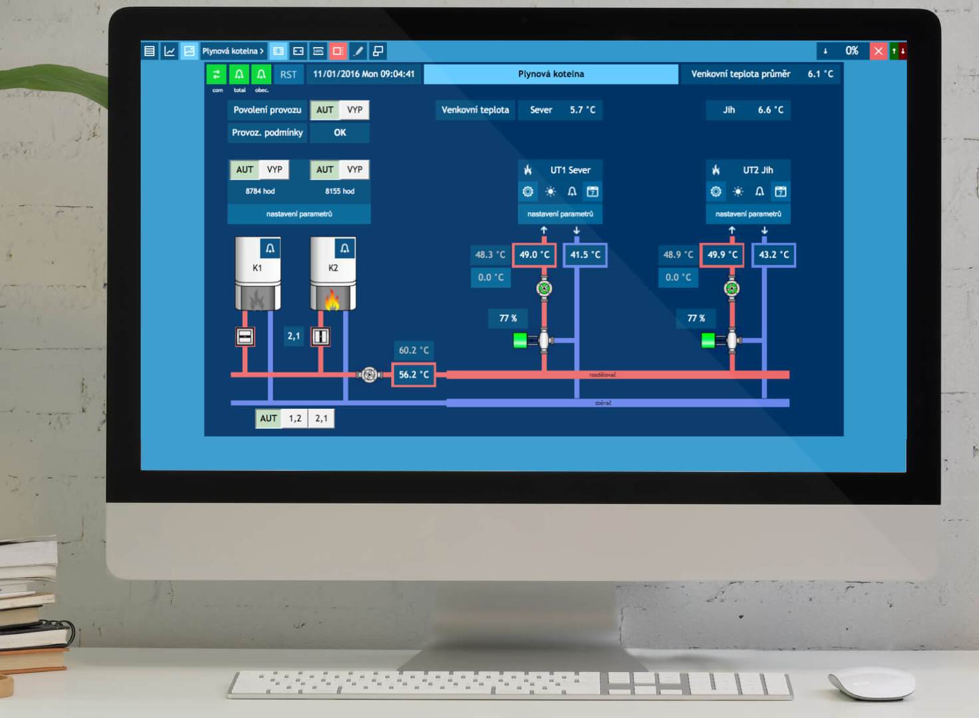
Task: Click the keyboard panel icon in toolbar
Action: [x=319, y=51]
